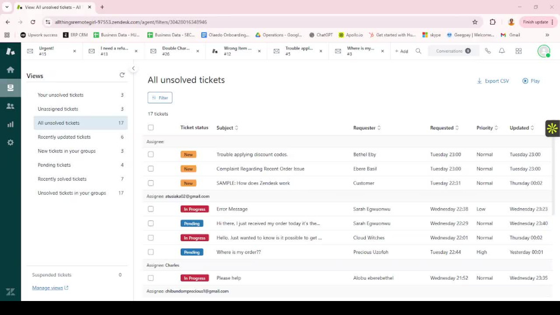
Task: Open the Gmail bookmark
Action: click(x=510, y=35)
